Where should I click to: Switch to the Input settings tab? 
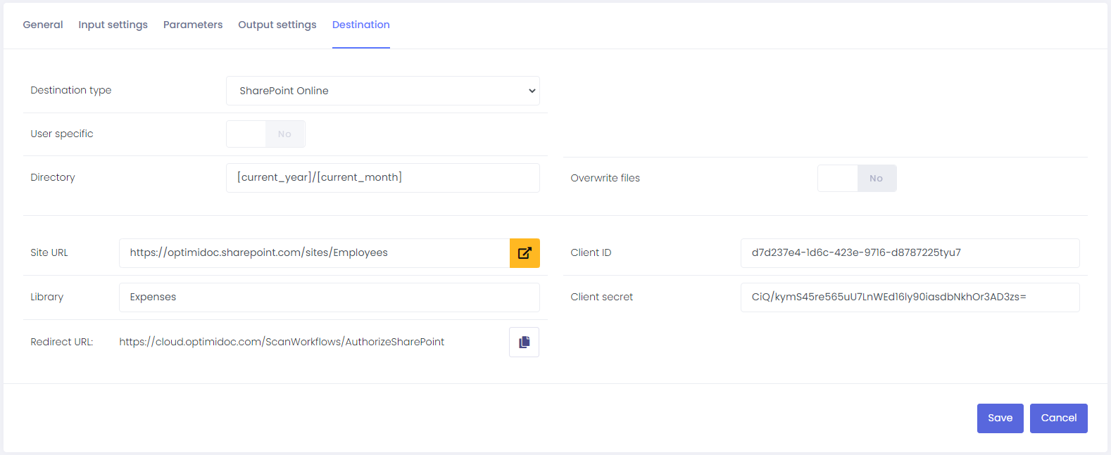coord(113,25)
